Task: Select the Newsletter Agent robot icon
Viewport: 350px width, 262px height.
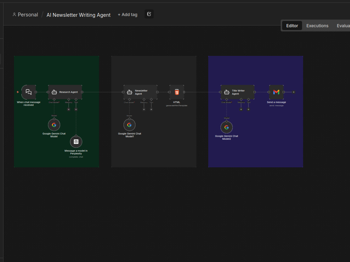Action: pos(129,92)
